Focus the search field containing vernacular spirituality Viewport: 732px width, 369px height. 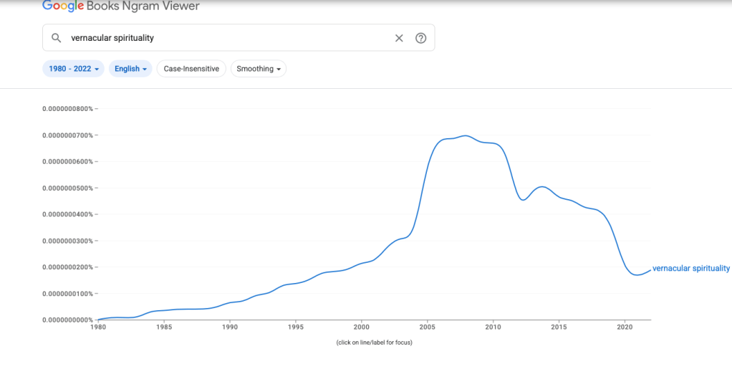click(x=229, y=38)
